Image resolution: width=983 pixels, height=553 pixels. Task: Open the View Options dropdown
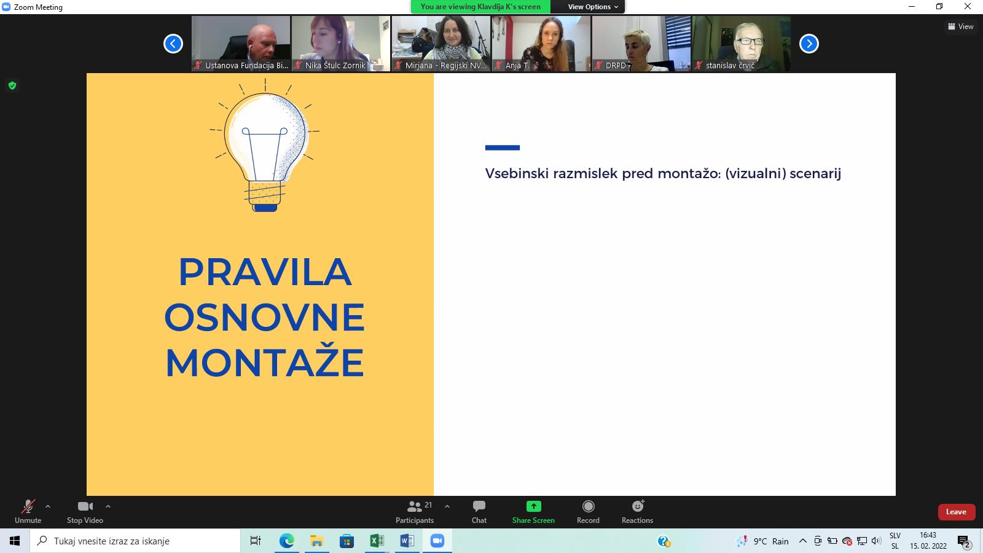[592, 7]
